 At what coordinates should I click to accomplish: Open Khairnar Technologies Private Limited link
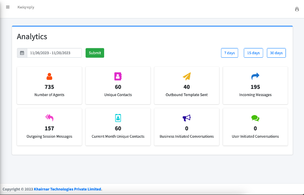click(67, 189)
